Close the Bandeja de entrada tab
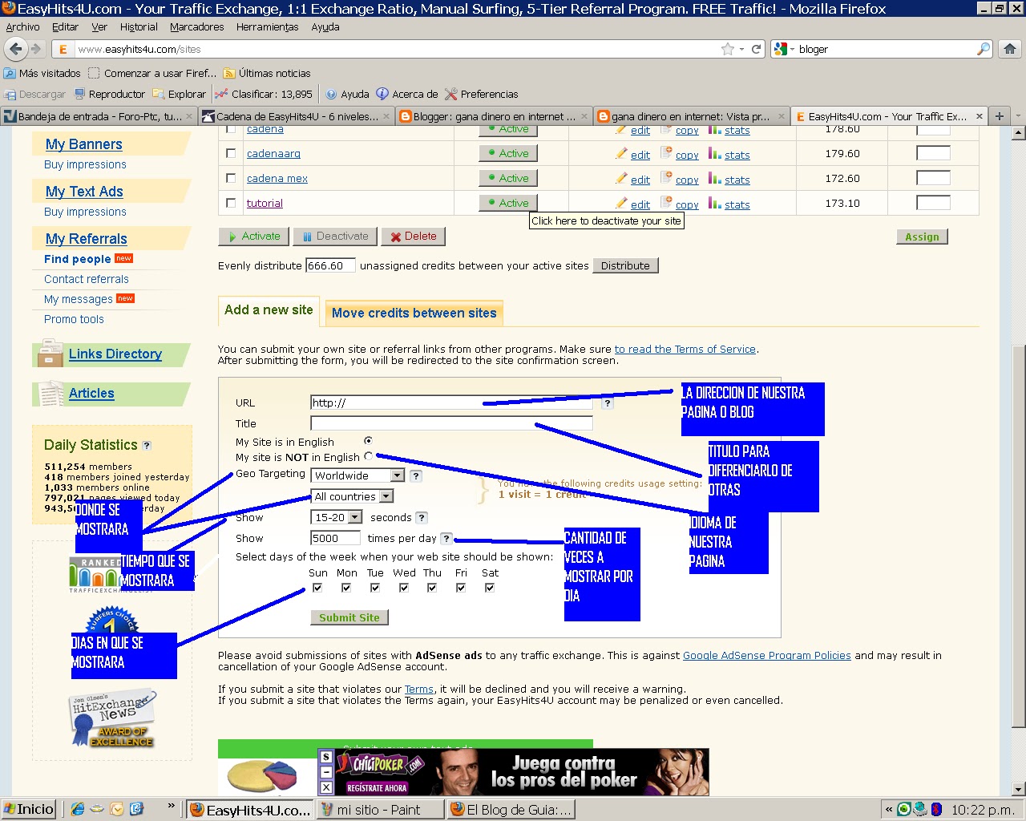 coord(189,116)
